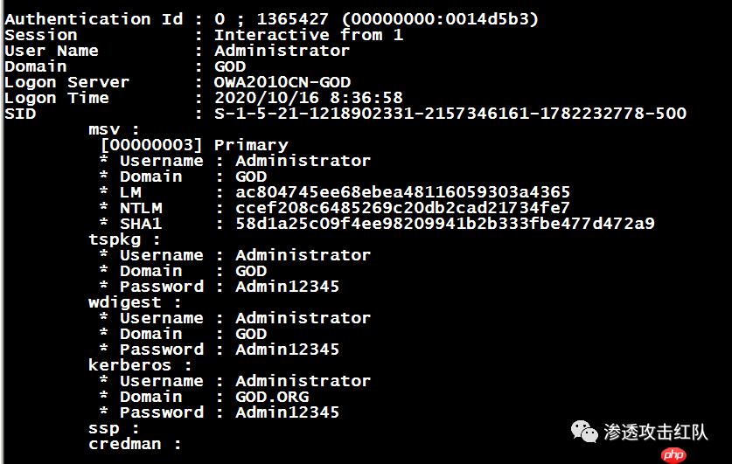Screen dimensions: 732x464
Task: Click the 渗透攻击红队 watermark text
Action: pos(655,432)
